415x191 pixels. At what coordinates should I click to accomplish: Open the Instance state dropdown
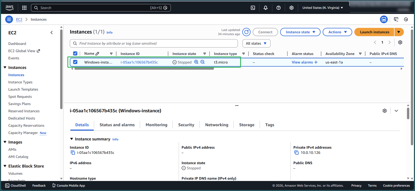click(x=300, y=32)
